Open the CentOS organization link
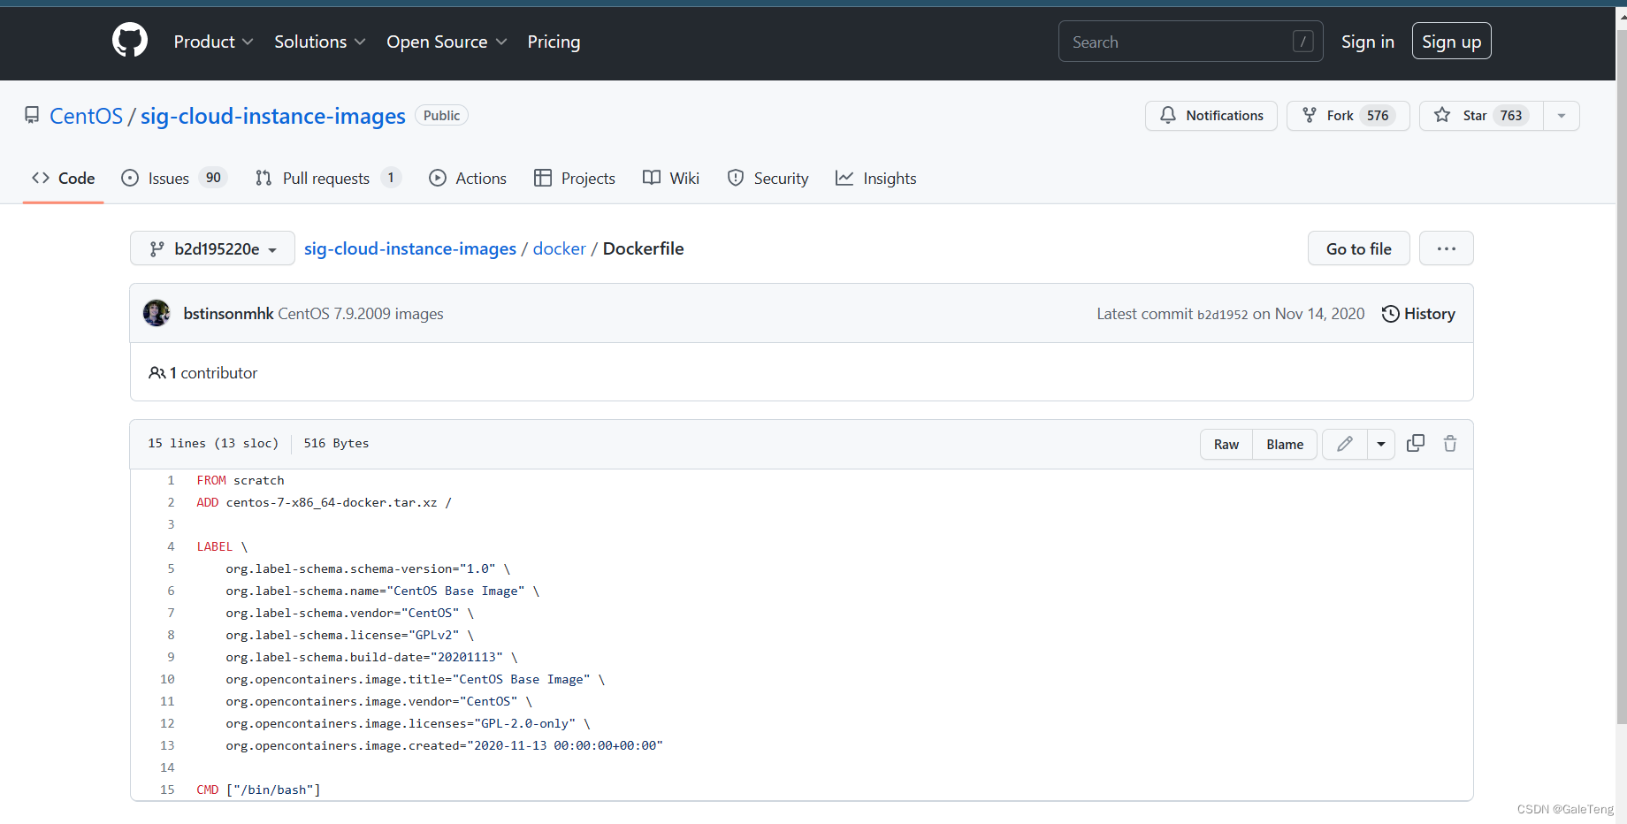 (86, 116)
